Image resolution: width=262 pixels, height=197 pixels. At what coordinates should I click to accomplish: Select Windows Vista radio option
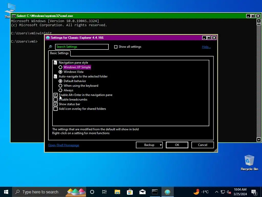60,72
